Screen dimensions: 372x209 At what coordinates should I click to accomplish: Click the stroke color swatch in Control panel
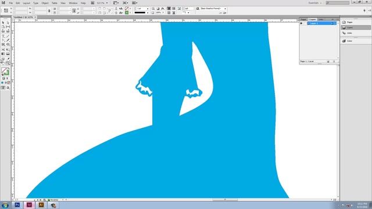127,9
